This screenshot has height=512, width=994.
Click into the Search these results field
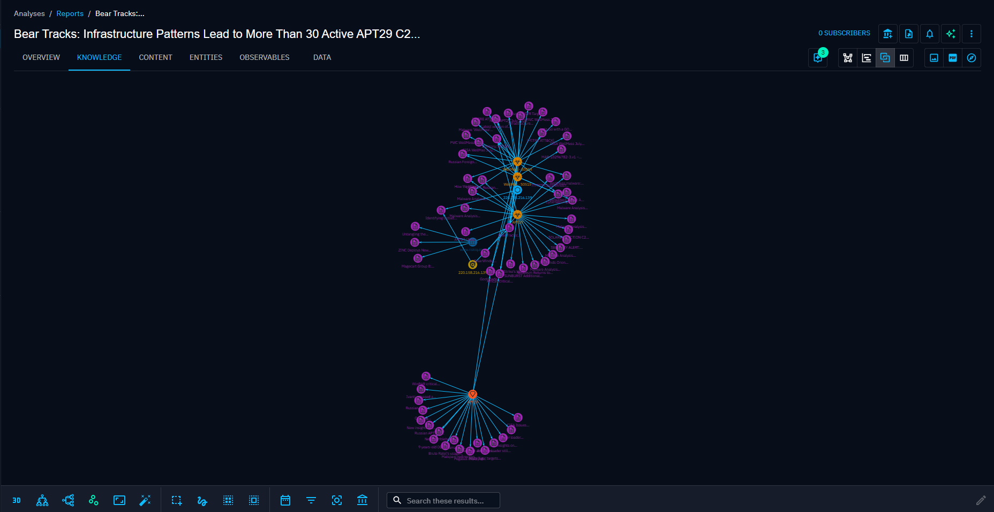pyautogui.click(x=449, y=500)
